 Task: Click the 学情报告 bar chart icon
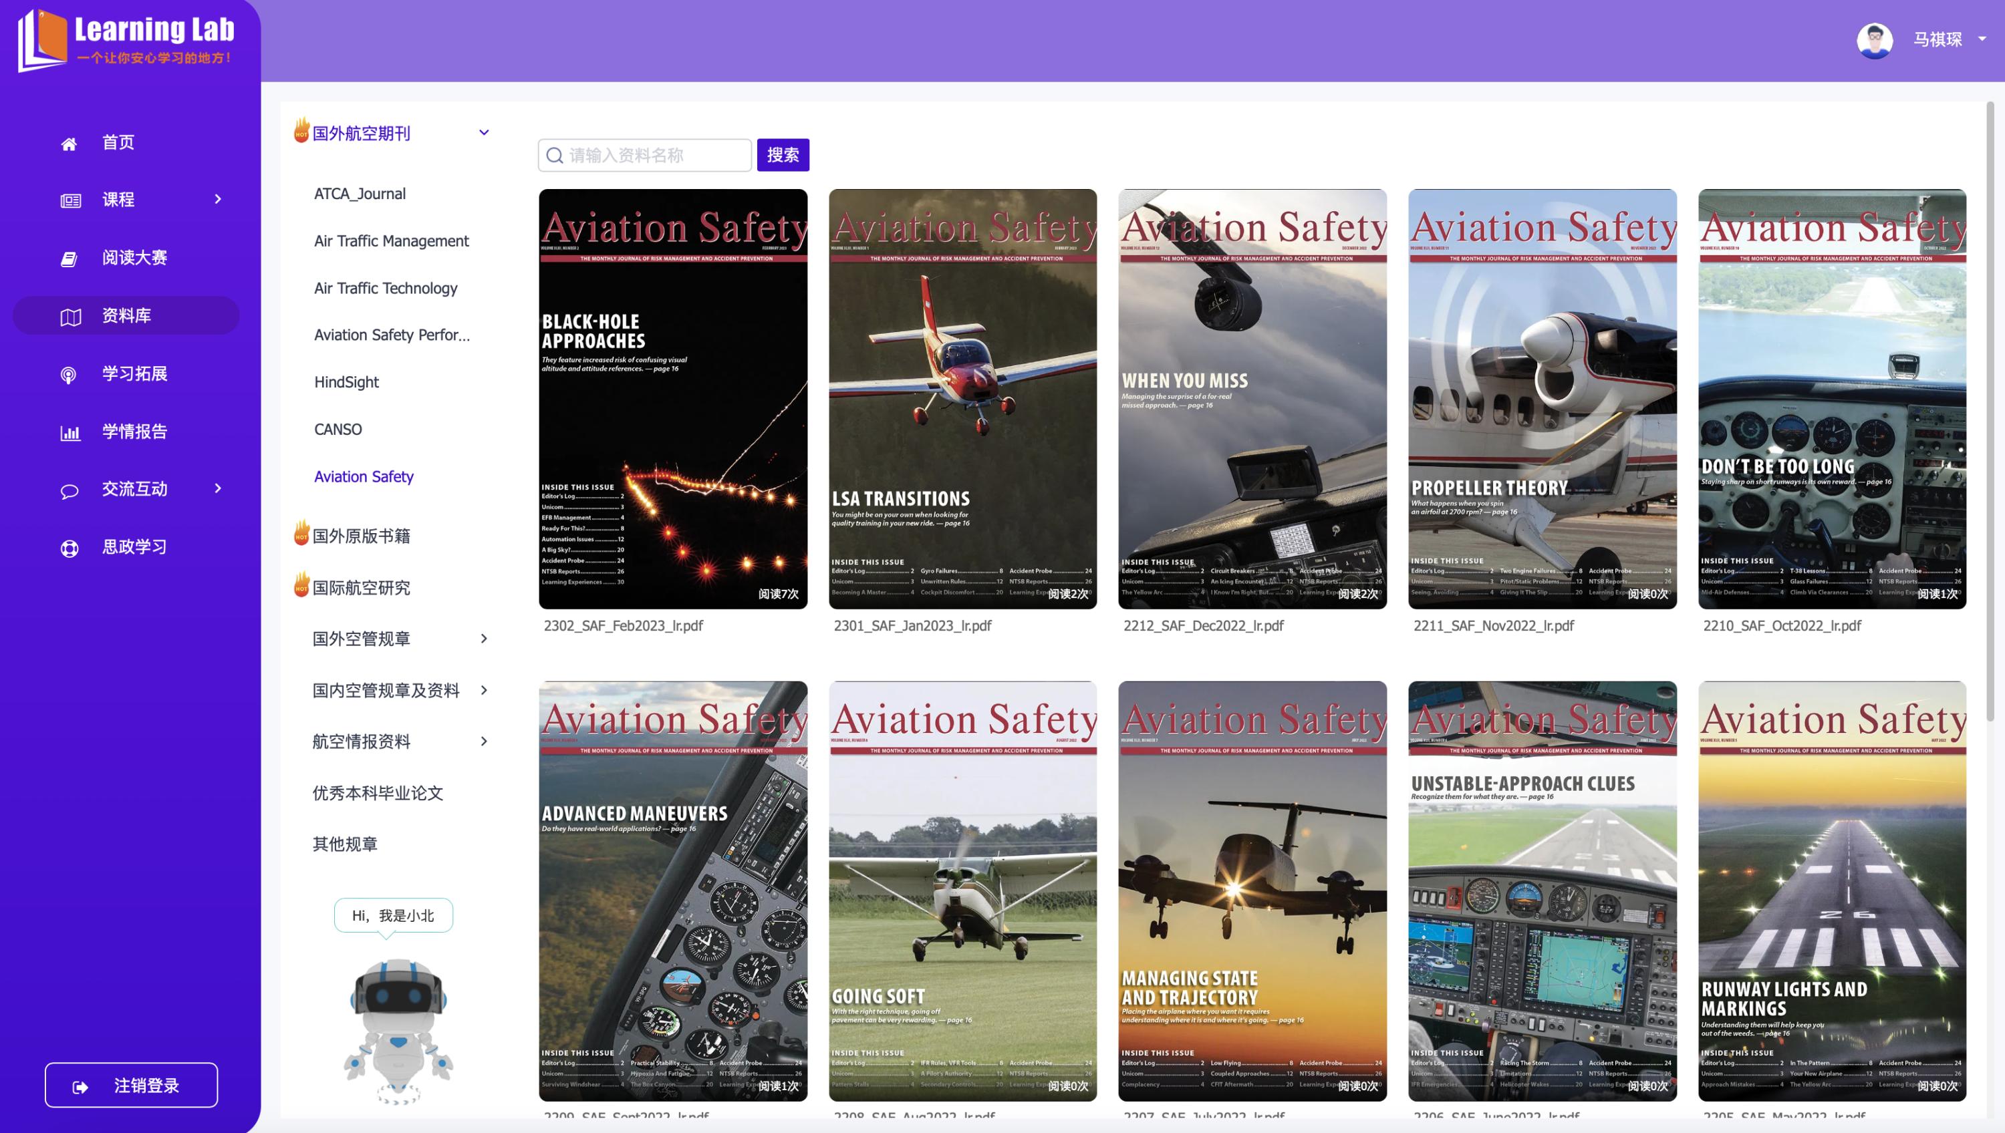(70, 433)
